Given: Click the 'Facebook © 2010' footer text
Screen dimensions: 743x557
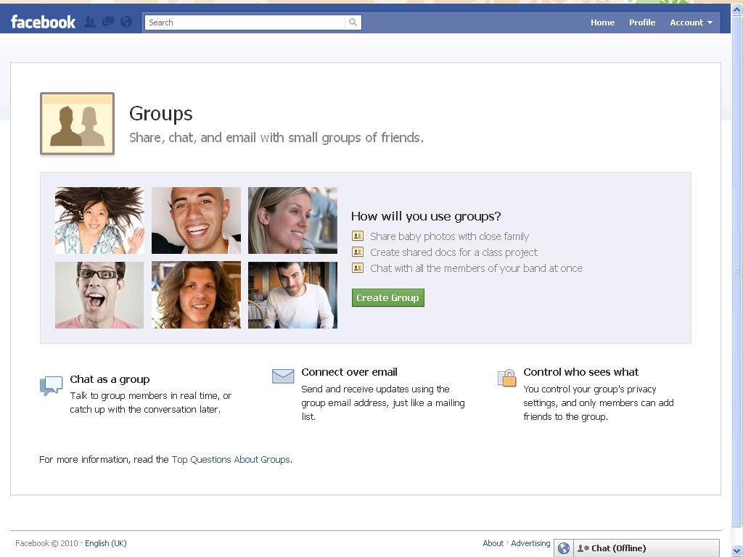Looking at the screenshot, I should point(46,543).
